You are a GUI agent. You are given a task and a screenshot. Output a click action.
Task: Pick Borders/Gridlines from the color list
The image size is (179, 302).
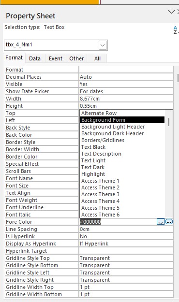(122, 140)
